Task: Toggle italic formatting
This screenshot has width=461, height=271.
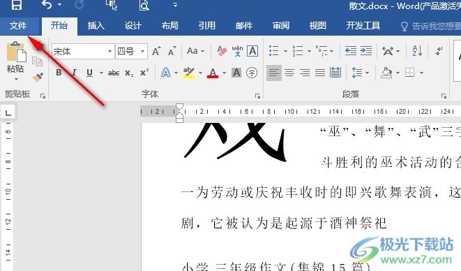Action: [x=74, y=73]
